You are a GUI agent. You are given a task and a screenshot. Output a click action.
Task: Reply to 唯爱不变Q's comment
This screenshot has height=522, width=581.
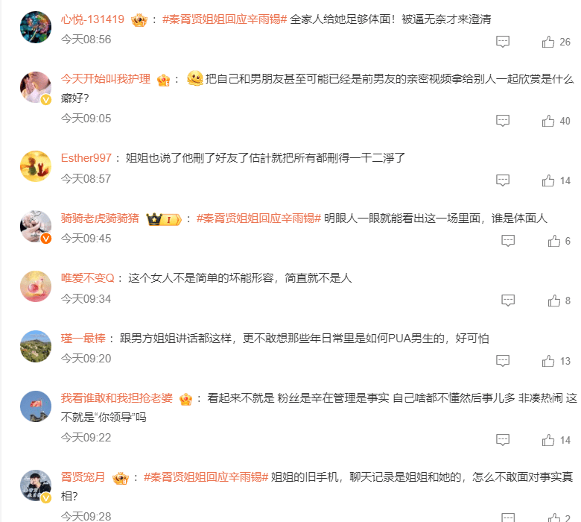coord(508,300)
